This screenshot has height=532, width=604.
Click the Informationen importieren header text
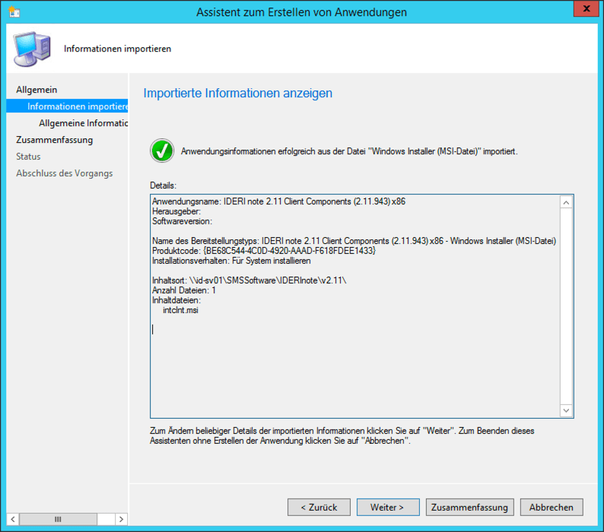(x=117, y=49)
